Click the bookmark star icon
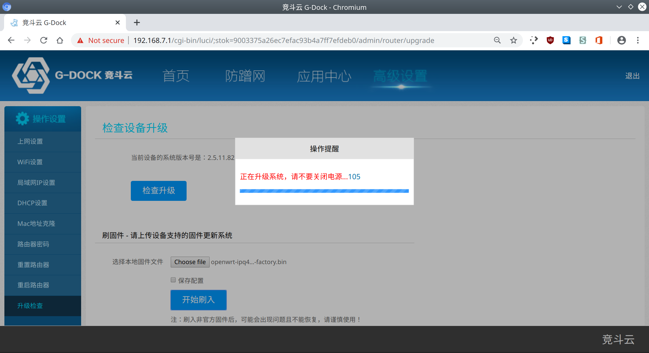 point(513,41)
